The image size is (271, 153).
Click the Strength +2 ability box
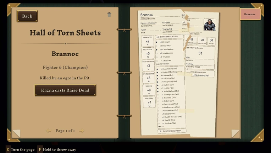pos(147,41)
